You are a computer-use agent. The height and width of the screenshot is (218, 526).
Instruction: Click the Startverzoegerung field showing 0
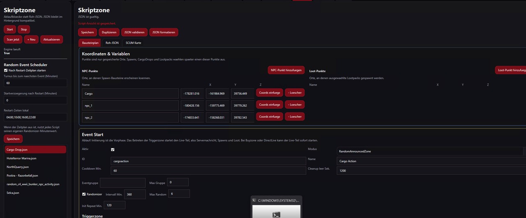click(35, 100)
